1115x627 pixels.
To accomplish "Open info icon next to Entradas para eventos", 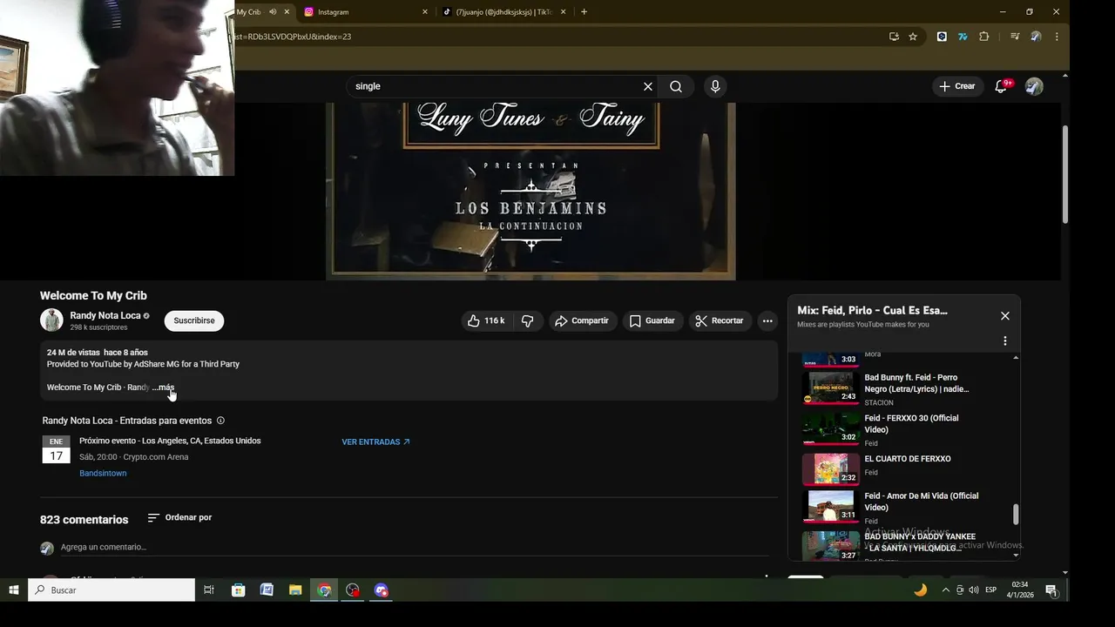I will click(x=220, y=421).
